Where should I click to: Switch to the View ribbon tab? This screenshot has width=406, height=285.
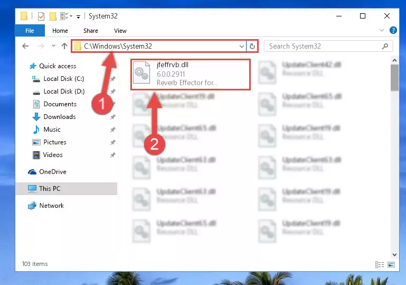point(120,31)
